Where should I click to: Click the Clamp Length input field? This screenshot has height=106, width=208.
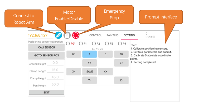point(55,70)
